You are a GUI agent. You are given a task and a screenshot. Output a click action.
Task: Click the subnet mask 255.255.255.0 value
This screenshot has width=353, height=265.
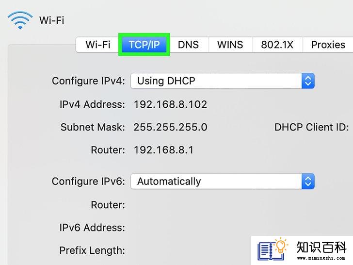click(x=170, y=127)
